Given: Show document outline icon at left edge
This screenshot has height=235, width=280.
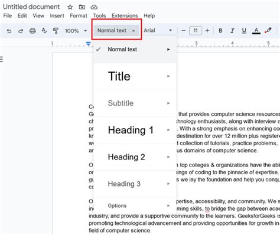Looking at the screenshot, I should tap(1, 59).
